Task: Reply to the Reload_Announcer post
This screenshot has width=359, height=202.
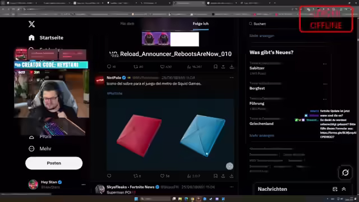Action: point(109,66)
